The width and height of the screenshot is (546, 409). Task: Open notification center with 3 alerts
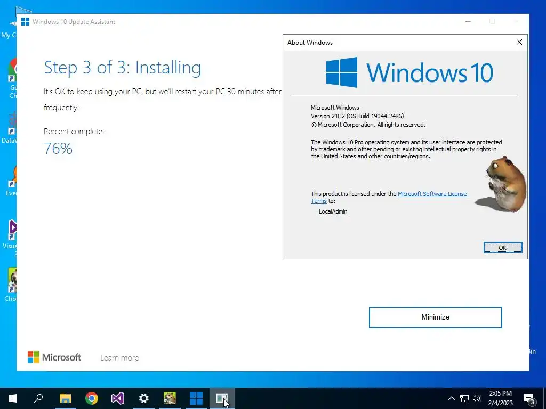[x=529, y=398]
